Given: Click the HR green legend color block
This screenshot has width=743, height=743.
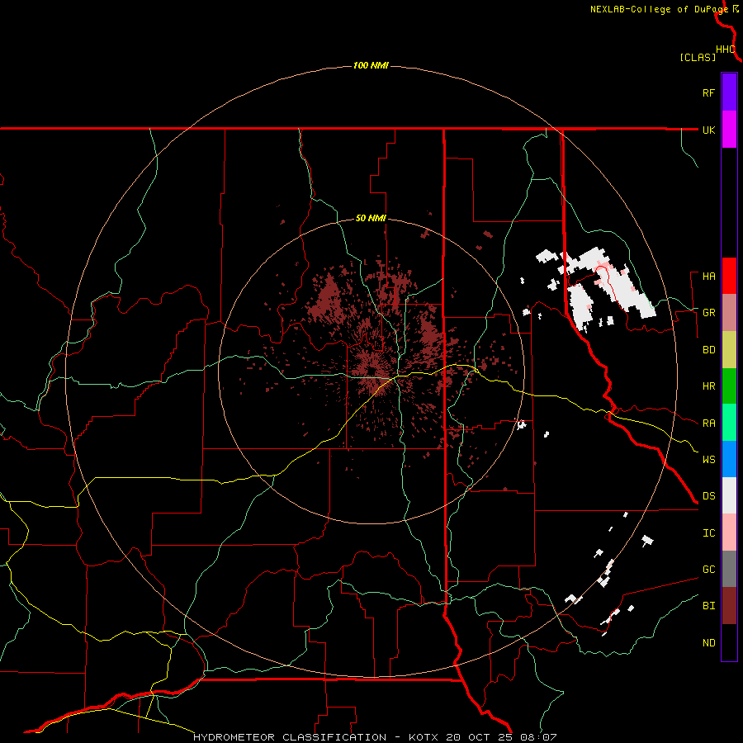Looking at the screenshot, I should tap(729, 386).
